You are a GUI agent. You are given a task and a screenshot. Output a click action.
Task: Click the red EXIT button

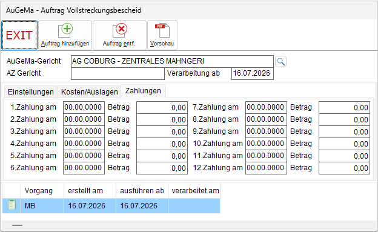19,35
